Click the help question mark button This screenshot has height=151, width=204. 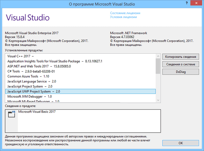pos(187,3)
